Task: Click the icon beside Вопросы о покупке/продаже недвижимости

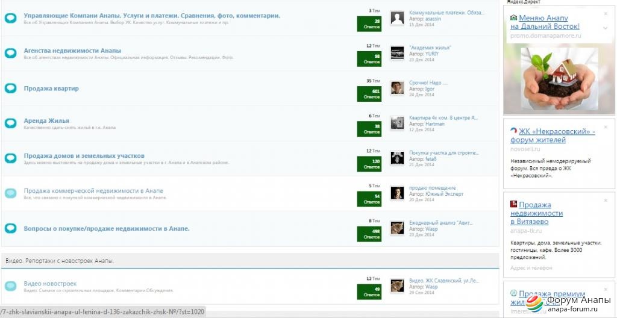Action: point(10,228)
